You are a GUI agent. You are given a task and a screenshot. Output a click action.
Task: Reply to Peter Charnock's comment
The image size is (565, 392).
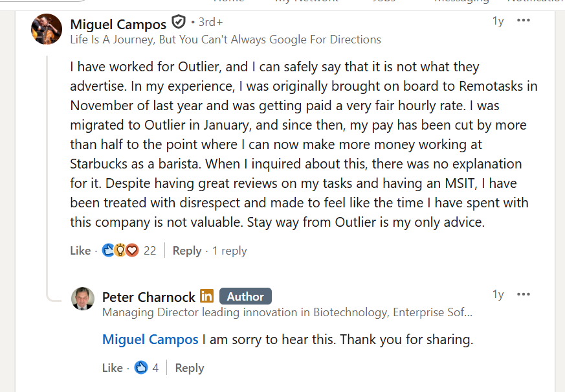tap(189, 368)
